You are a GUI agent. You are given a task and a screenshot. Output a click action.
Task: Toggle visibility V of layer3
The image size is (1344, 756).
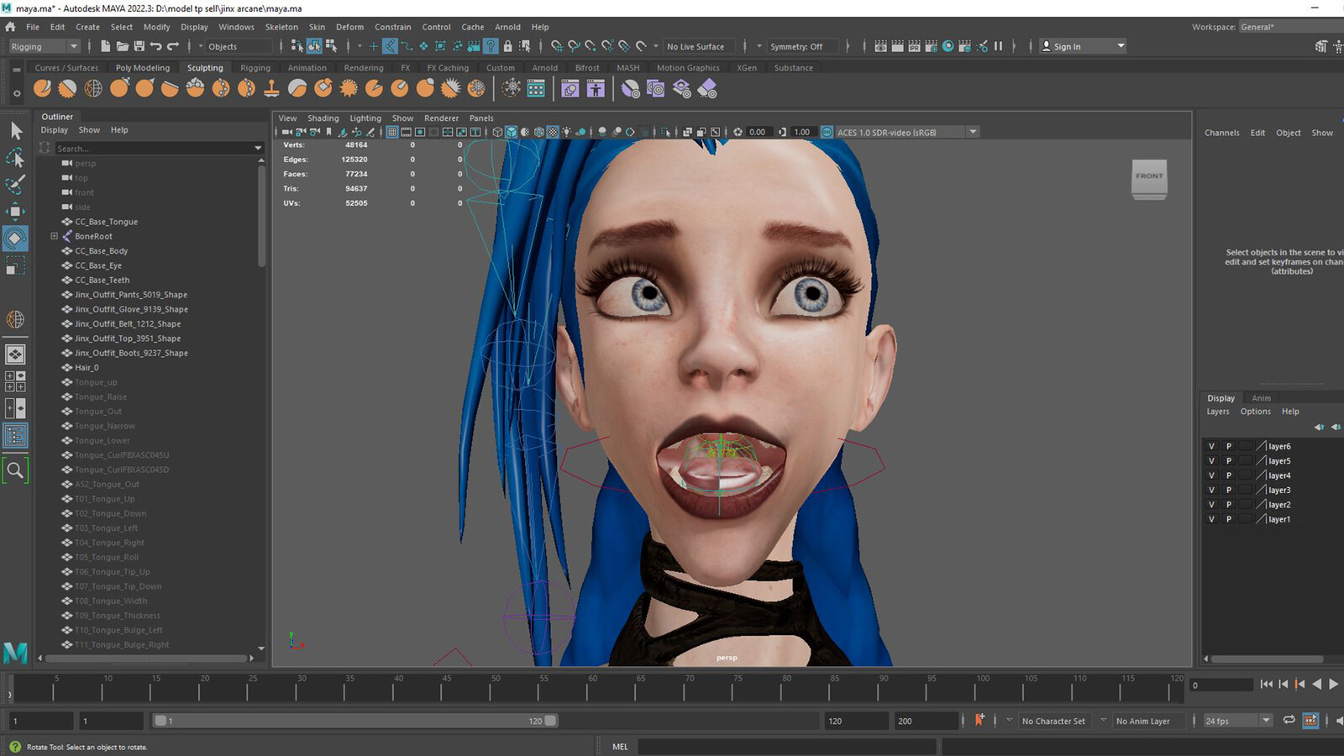click(1211, 490)
